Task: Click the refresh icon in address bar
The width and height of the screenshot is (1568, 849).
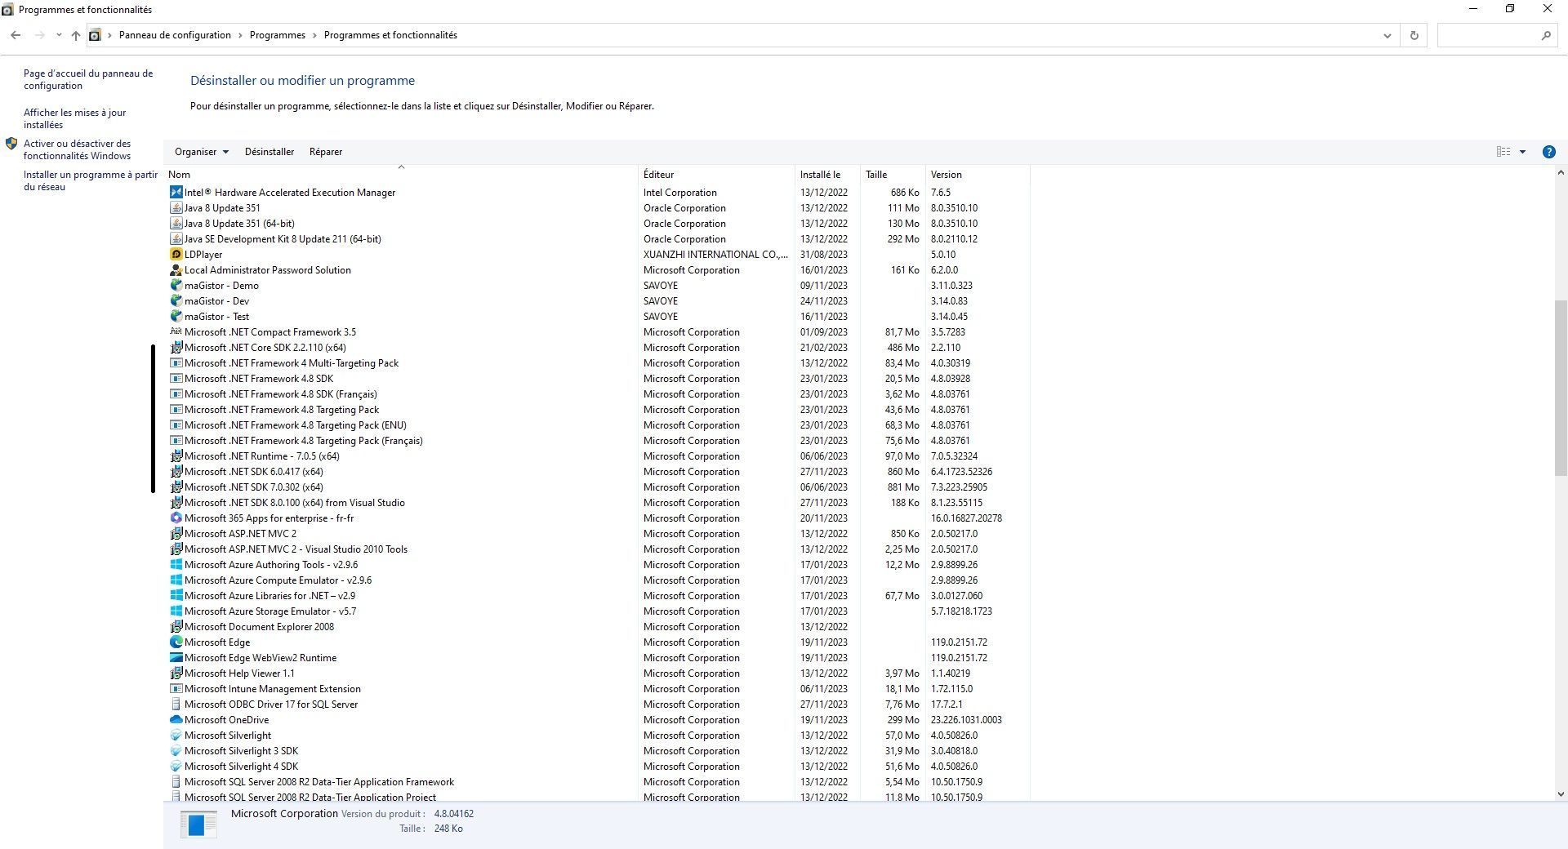Action: (x=1413, y=35)
